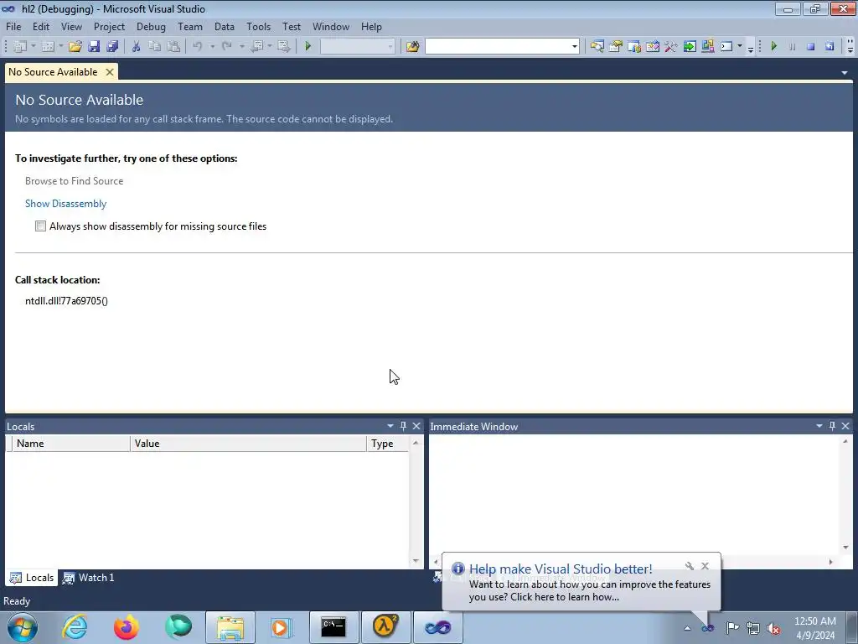Close the No Source Available tab
This screenshot has height=644, width=858.
(110, 72)
